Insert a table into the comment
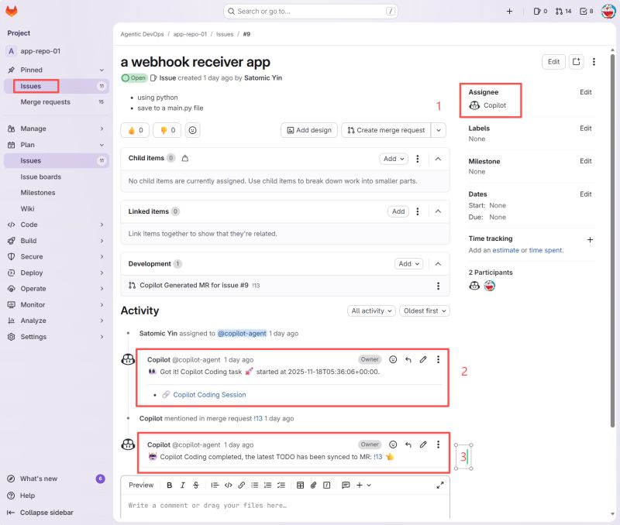620x525 pixels. pyautogui.click(x=301, y=486)
